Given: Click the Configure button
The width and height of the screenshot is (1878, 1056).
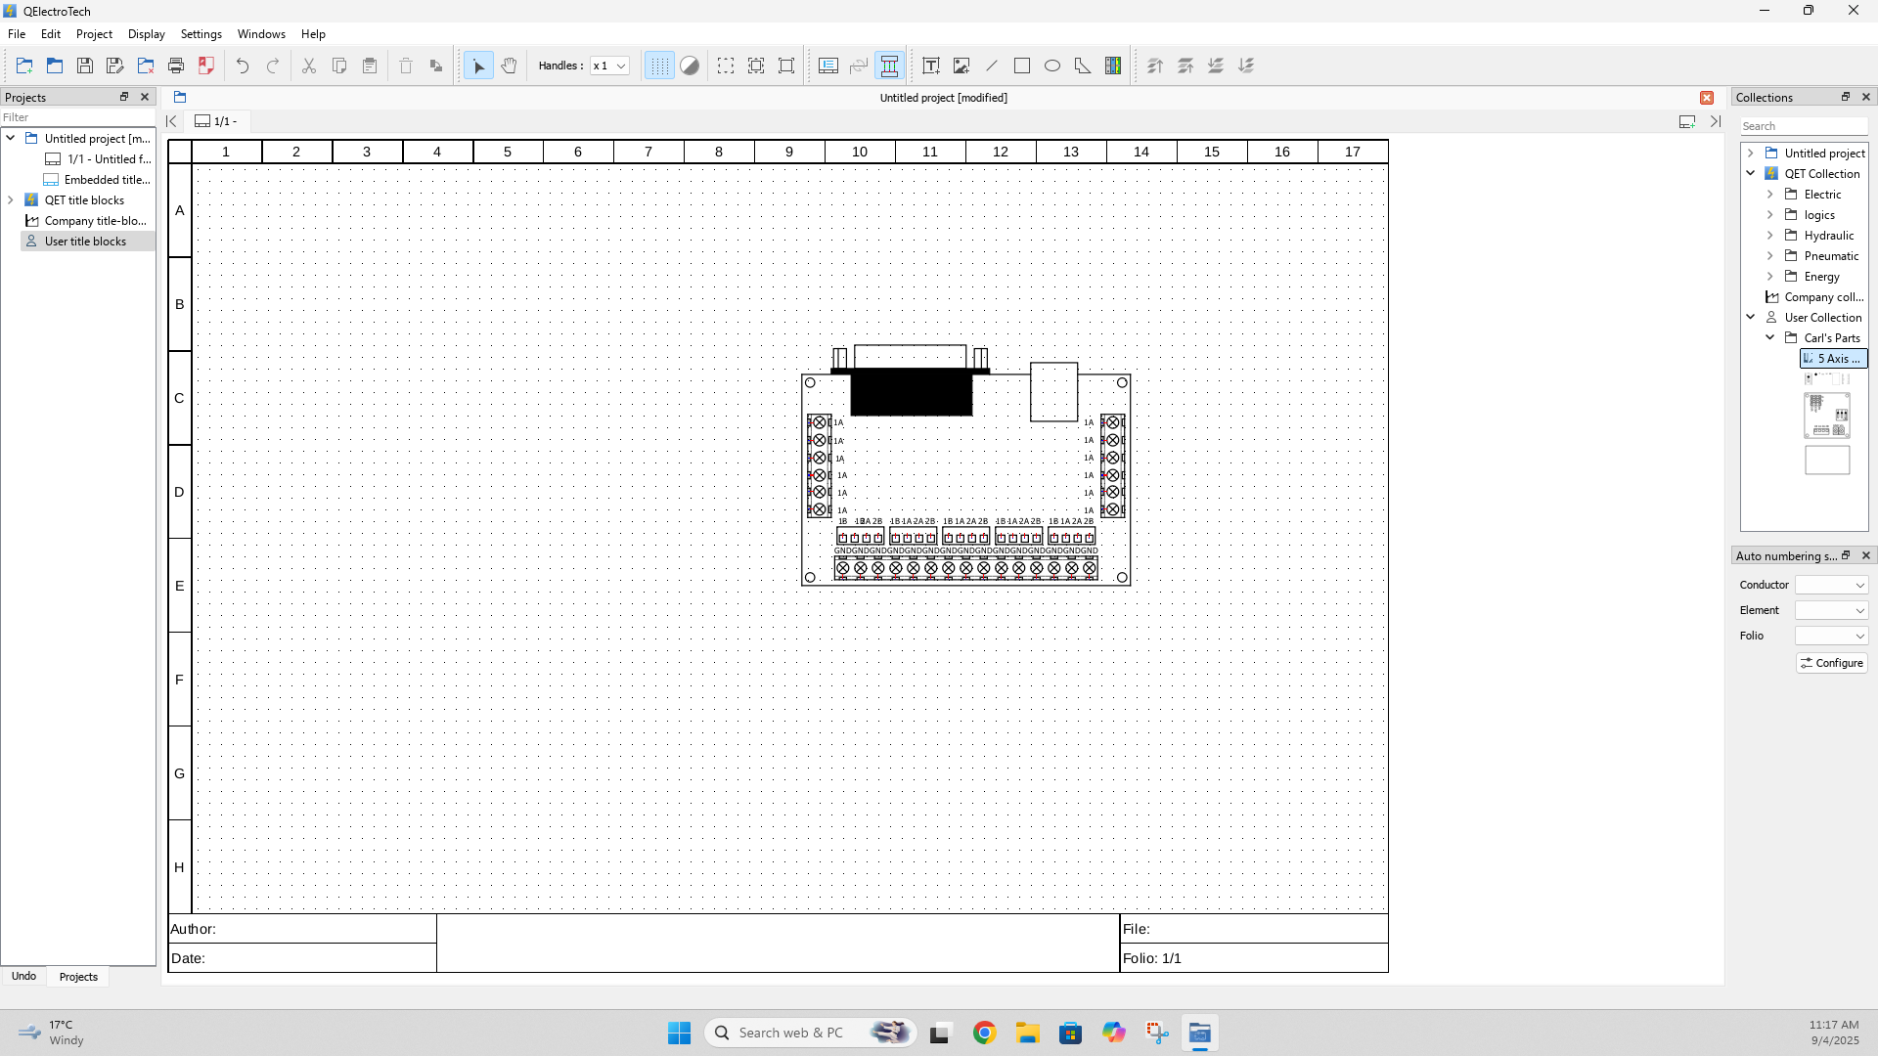Looking at the screenshot, I should coord(1832,663).
